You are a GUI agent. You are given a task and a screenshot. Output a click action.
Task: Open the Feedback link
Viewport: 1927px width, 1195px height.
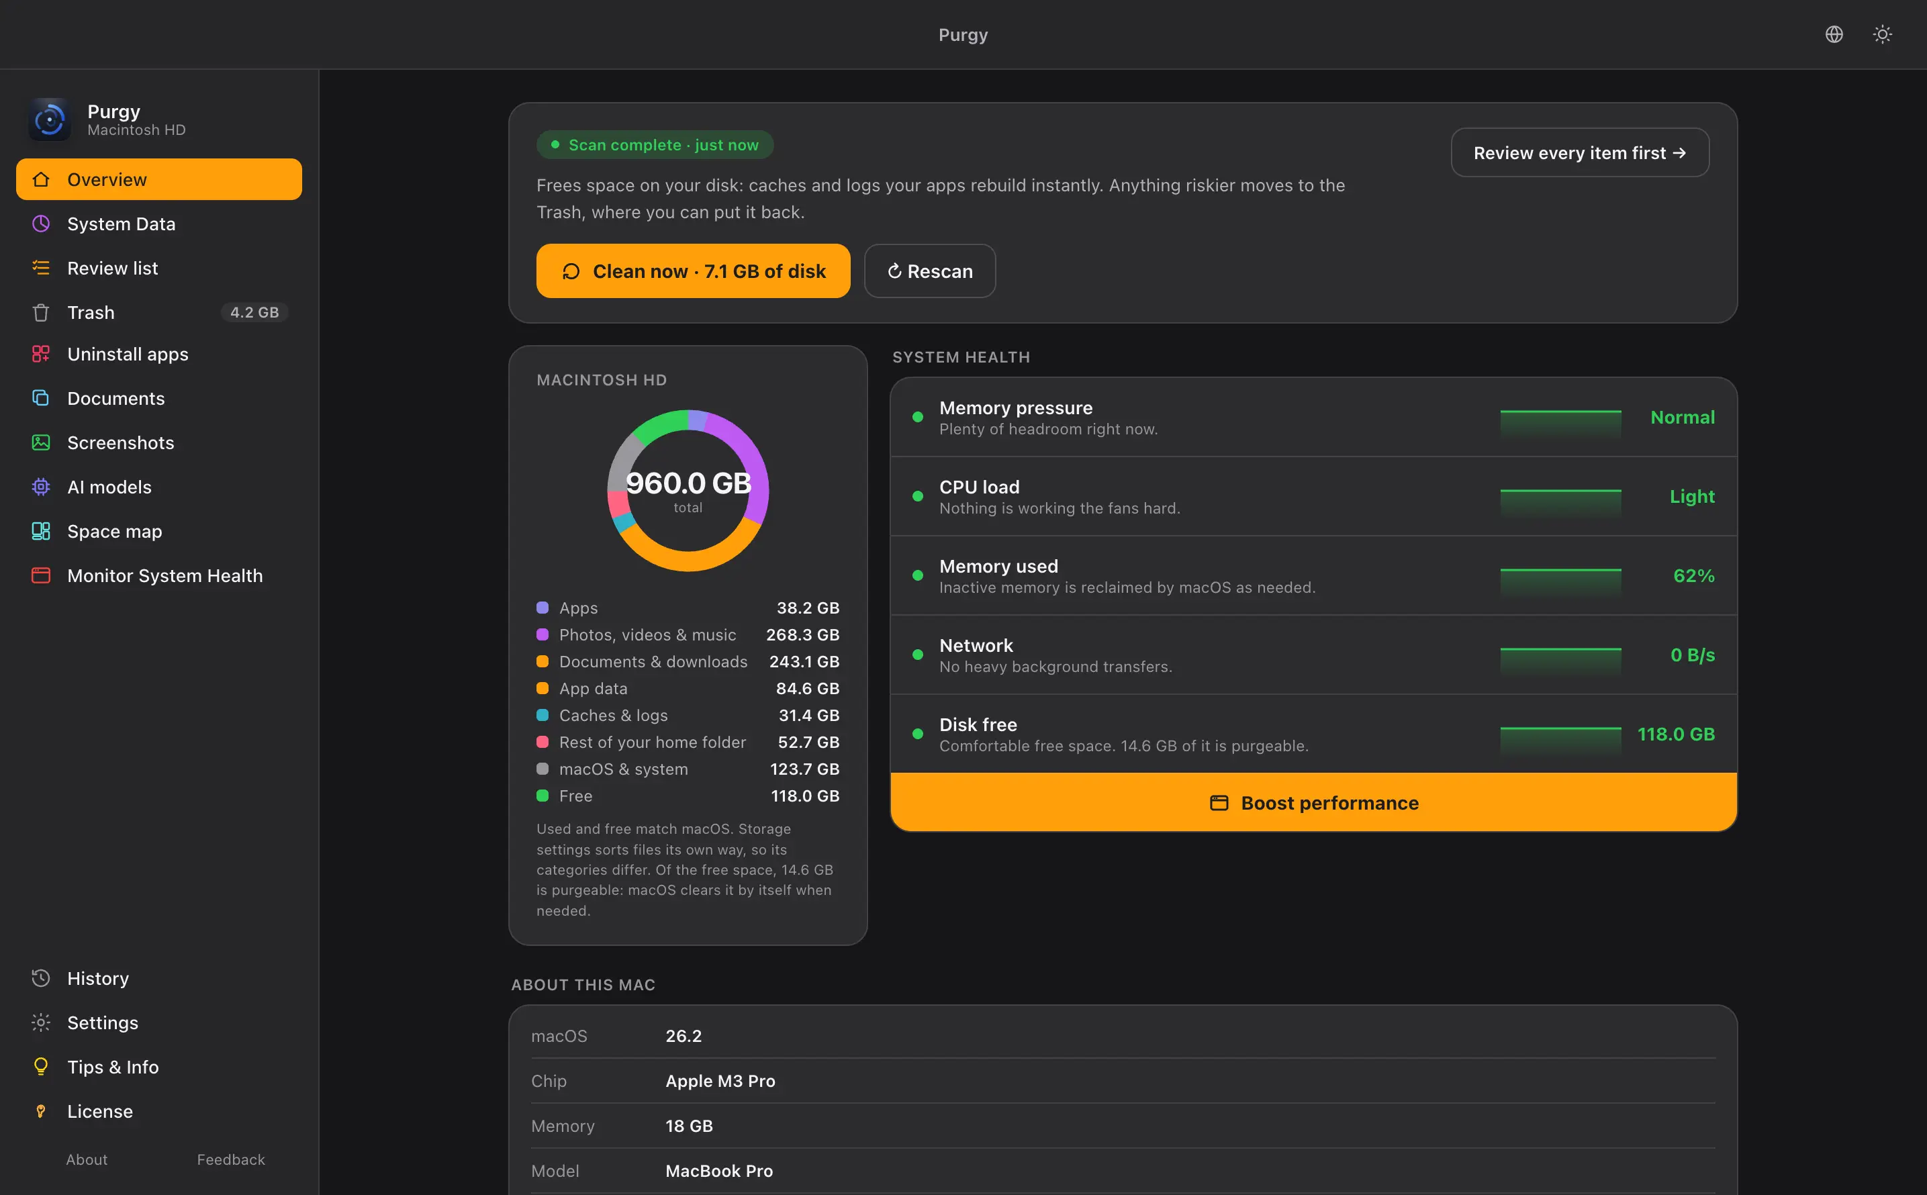[231, 1159]
